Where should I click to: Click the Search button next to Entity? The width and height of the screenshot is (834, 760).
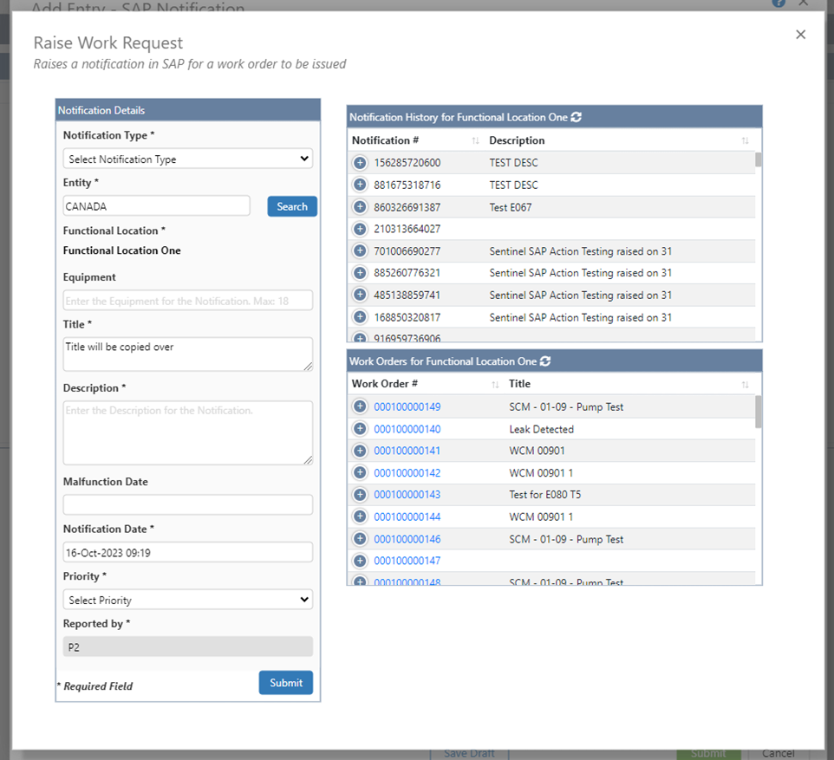tap(292, 206)
